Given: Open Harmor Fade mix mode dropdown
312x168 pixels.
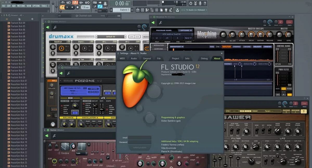Looking at the screenshot, I should click(82, 153).
